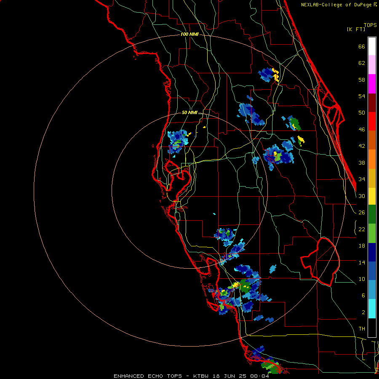Click the "26" legend value

(x=362, y=213)
